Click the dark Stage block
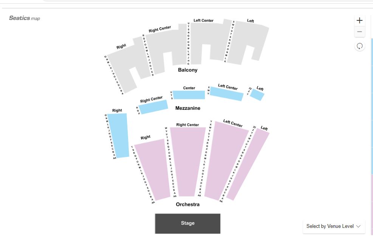The image size is (373, 249). point(188,223)
